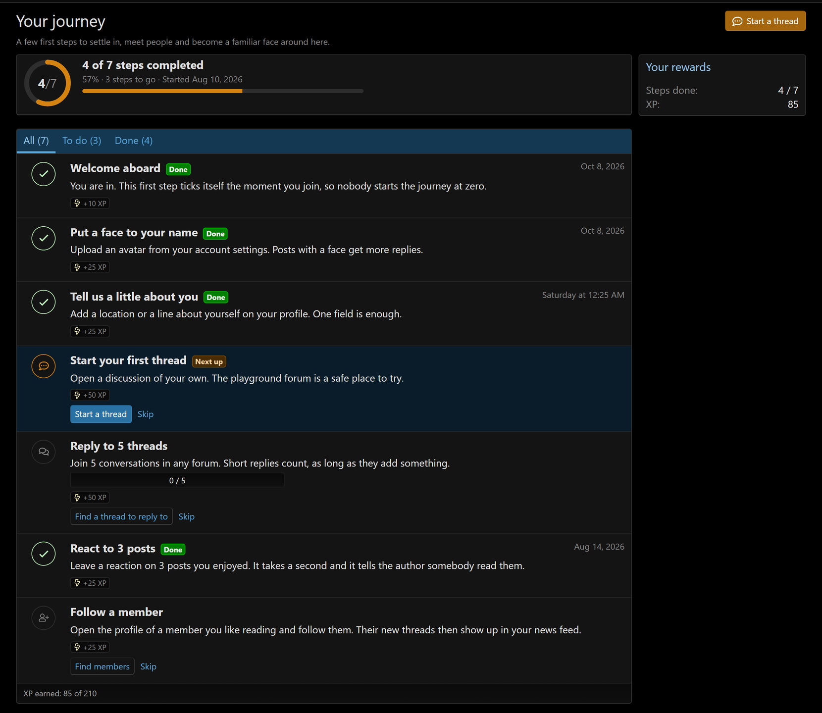Click the Reply to 5 threads heading
This screenshot has width=822, height=713.
(x=119, y=446)
